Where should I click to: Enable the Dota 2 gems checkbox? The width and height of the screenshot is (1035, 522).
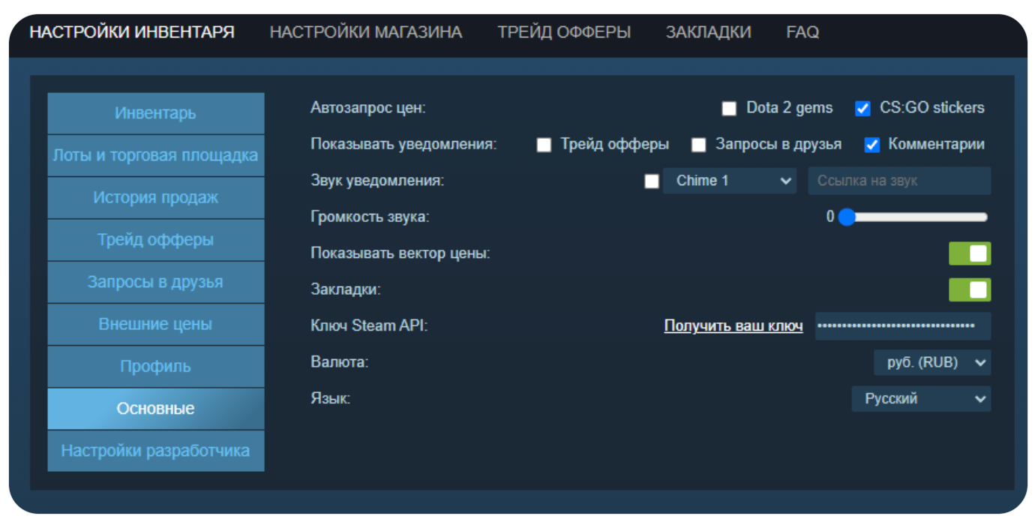729,109
